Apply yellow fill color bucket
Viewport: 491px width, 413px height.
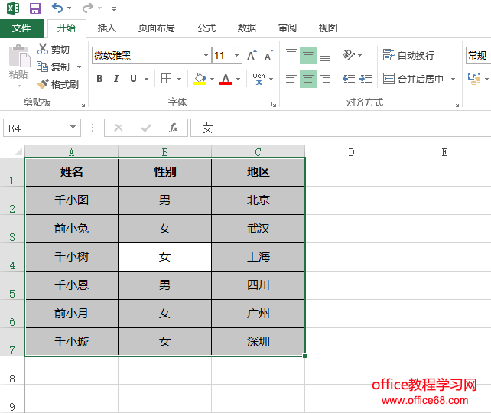click(200, 79)
